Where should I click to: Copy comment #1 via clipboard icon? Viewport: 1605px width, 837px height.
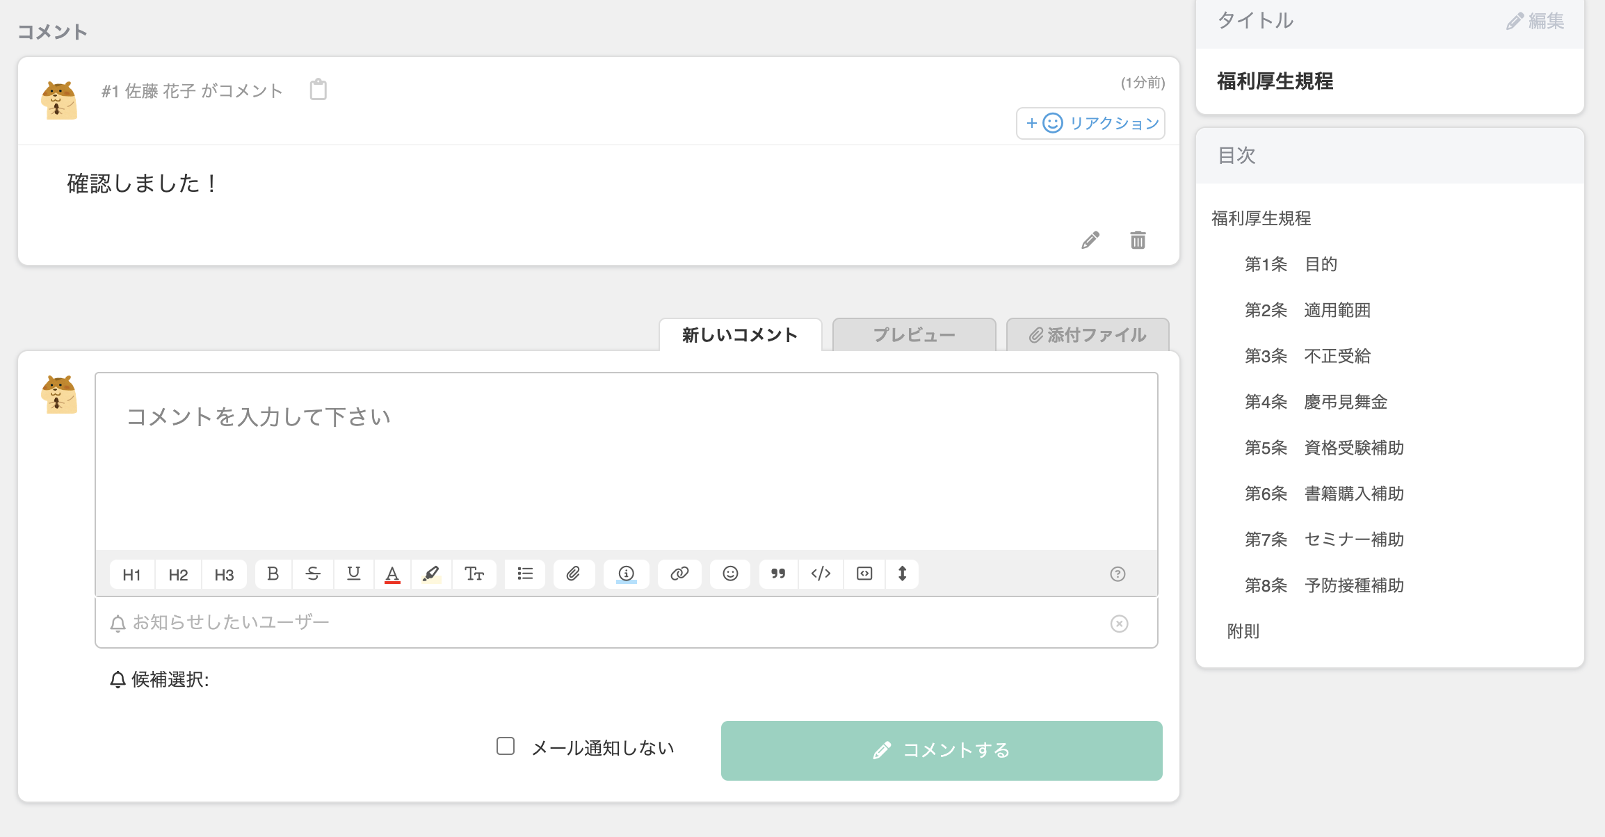[x=318, y=90]
